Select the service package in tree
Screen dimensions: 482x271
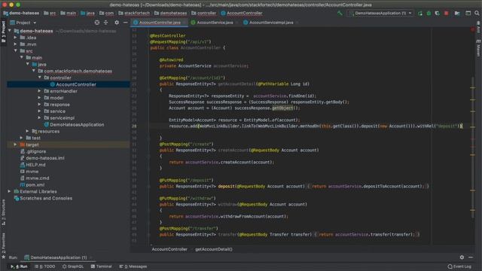pos(55,111)
